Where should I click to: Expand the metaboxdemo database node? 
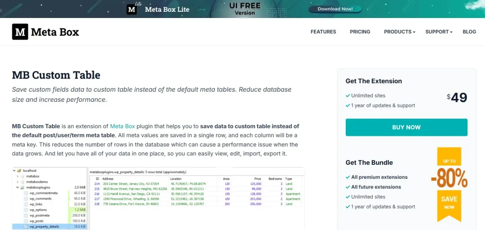[x=18, y=182]
